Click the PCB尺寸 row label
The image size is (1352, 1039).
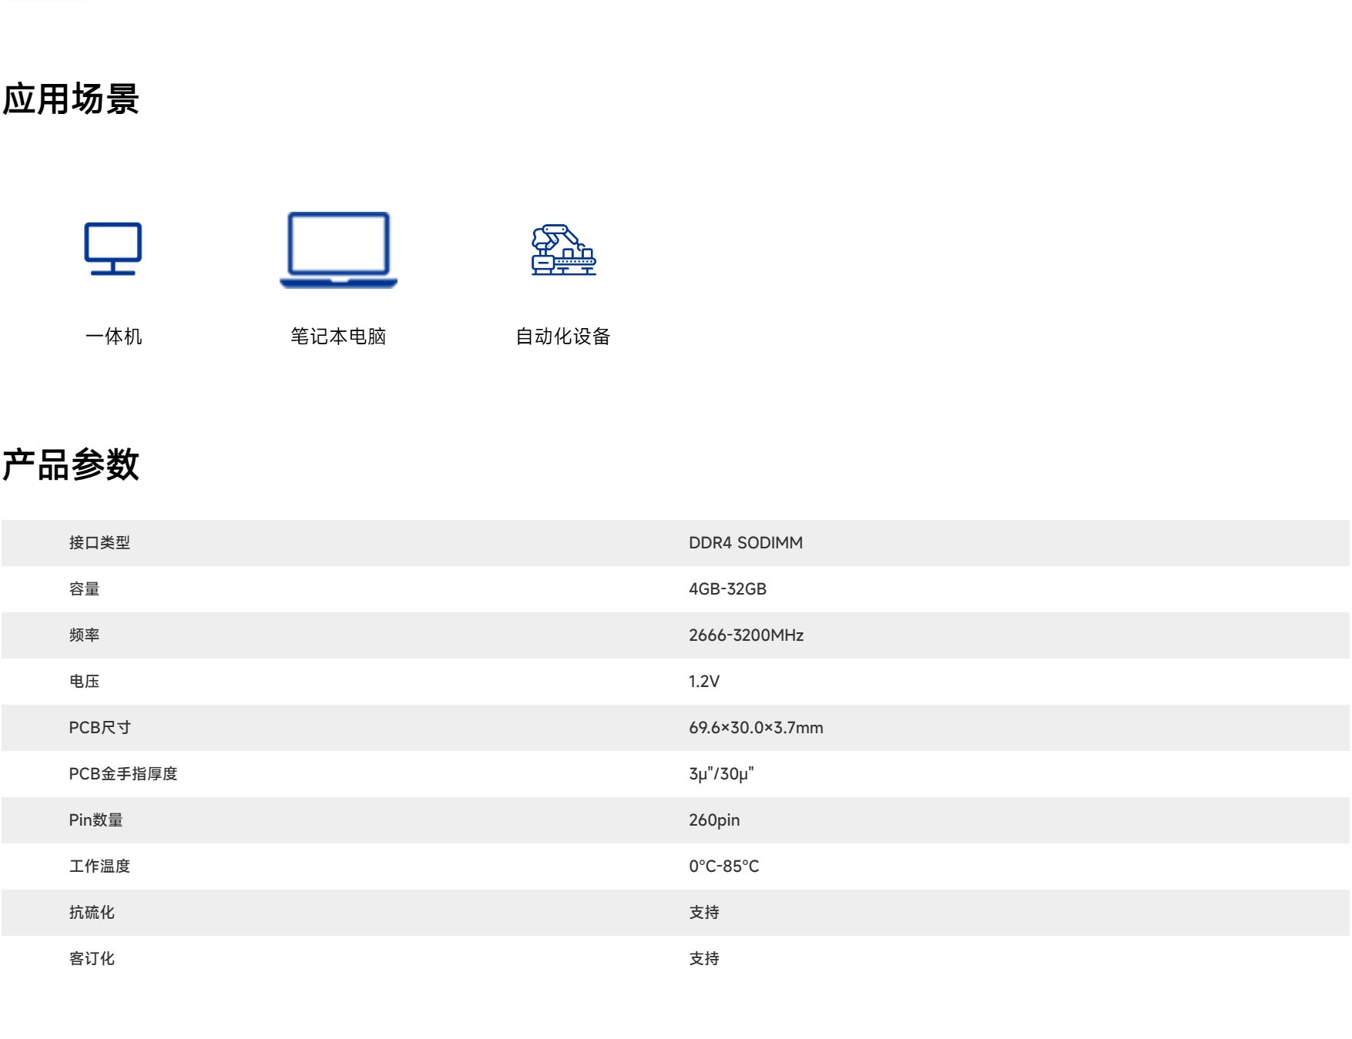pyautogui.click(x=99, y=728)
